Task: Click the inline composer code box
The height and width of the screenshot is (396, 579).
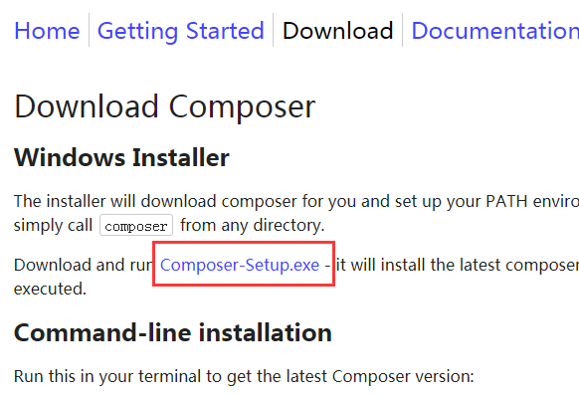Action: pyautogui.click(x=136, y=225)
